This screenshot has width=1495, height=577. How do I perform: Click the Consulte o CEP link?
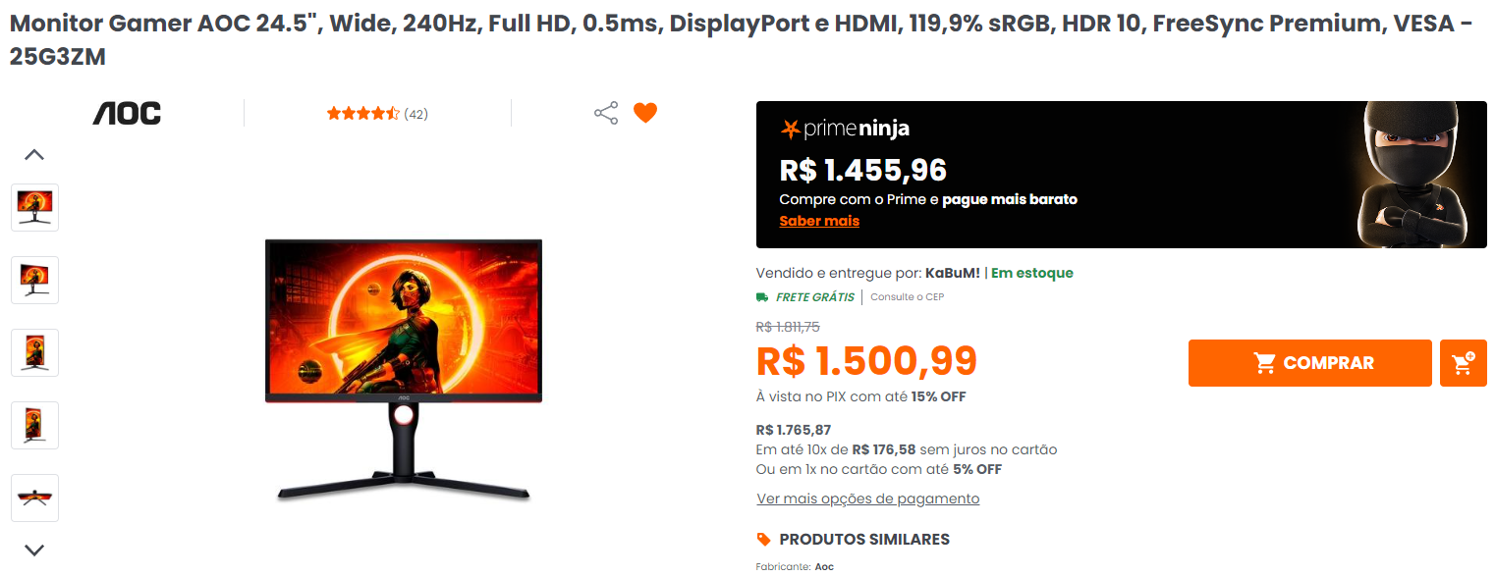pos(907,296)
